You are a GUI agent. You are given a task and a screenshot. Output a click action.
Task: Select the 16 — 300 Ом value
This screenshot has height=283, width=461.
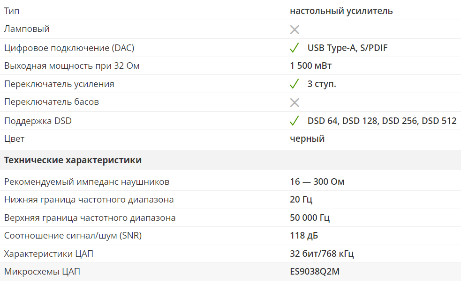pos(317,182)
